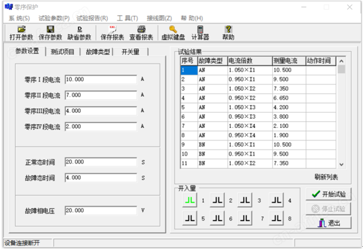Open the 工具(T) menu

(x=128, y=18)
